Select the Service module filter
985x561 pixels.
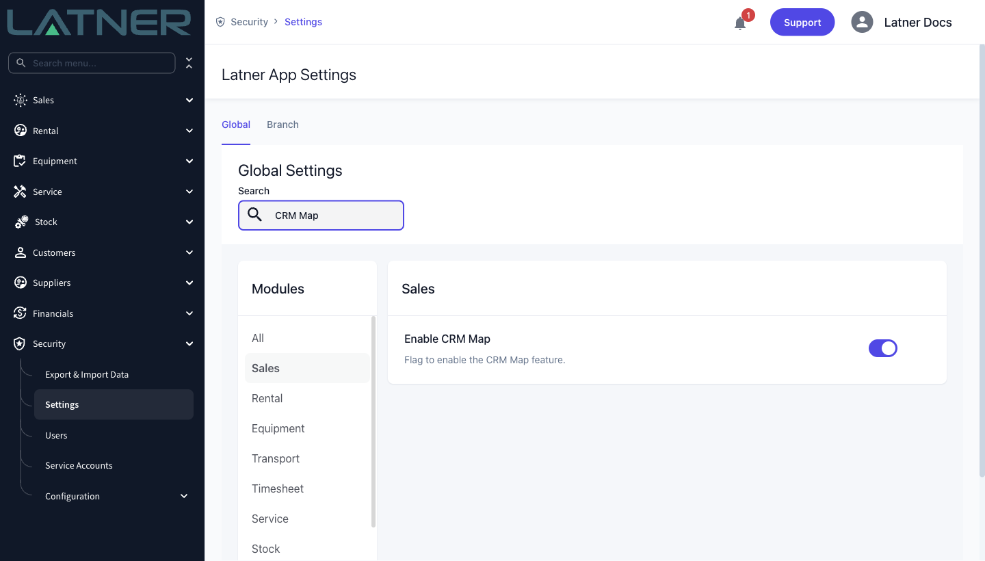point(307,519)
